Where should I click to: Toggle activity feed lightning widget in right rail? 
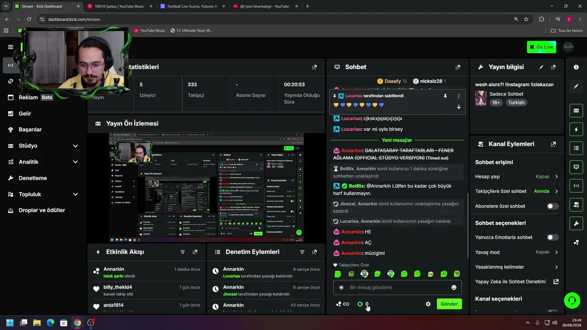click(576, 129)
